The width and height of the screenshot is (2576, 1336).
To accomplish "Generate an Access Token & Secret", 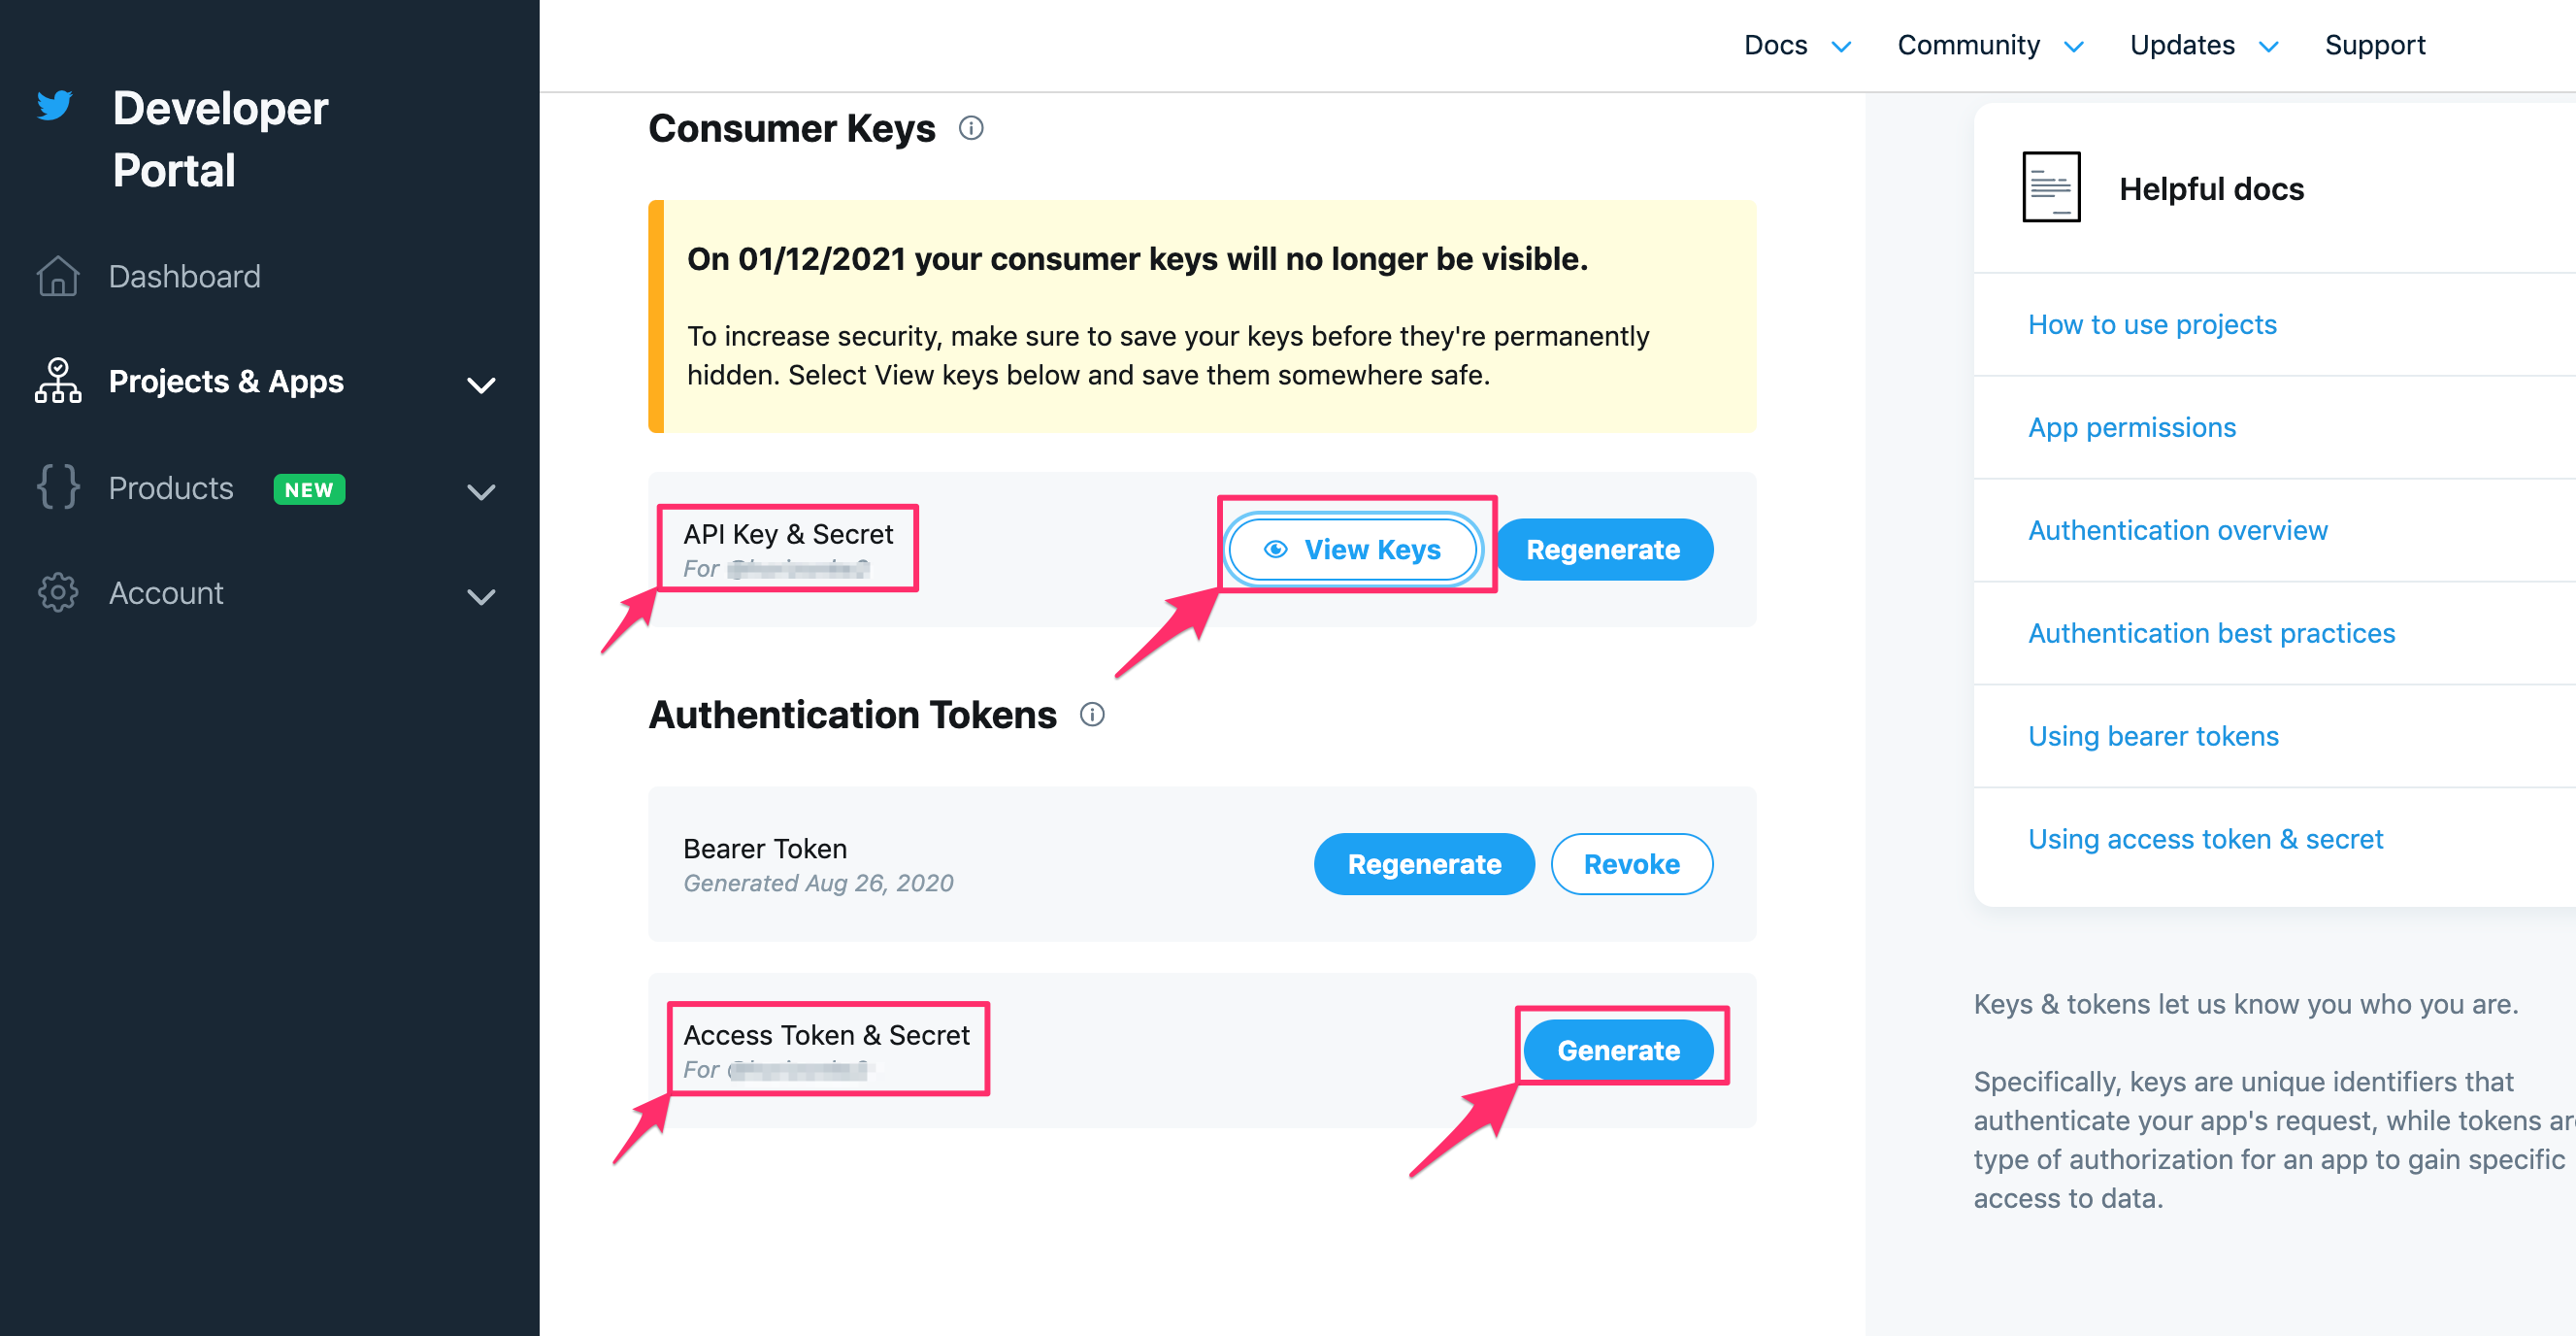I will coord(1618,1050).
